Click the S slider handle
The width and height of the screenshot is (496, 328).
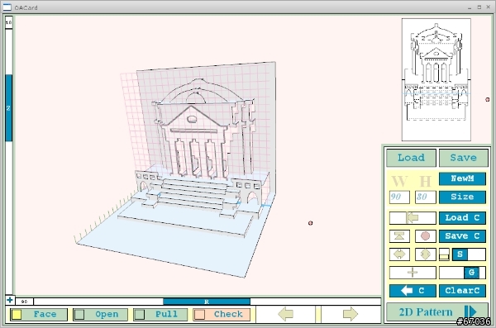460,254
